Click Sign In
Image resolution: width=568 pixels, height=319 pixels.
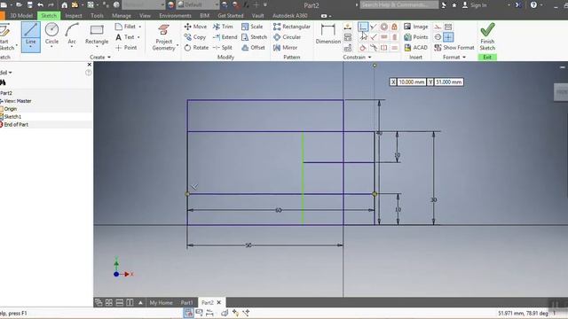click(x=475, y=5)
